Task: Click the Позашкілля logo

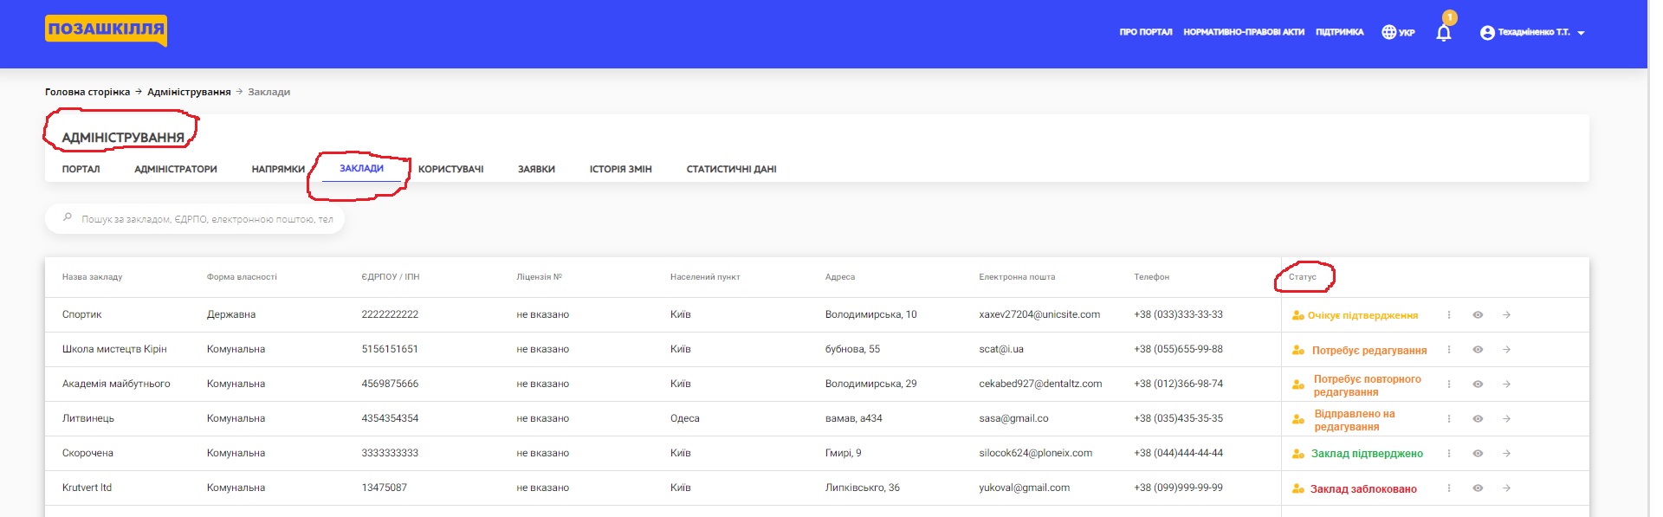Action: (x=106, y=30)
